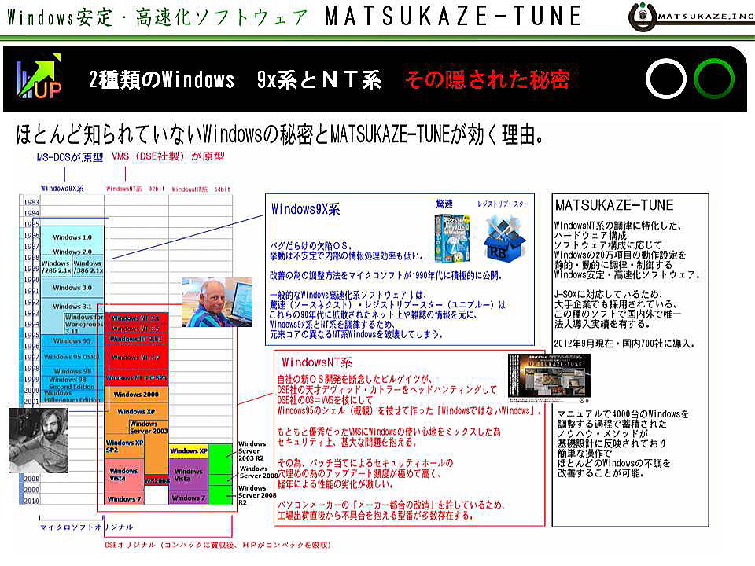Screen dimensions: 755x566
Task: Click the MATSUKAZE.INC logo
Action: [x=691, y=17]
